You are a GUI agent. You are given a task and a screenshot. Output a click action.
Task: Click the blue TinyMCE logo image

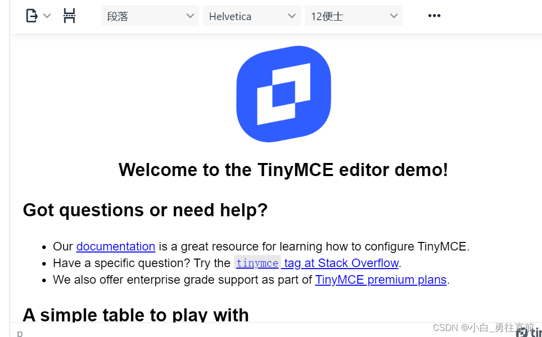[283, 94]
